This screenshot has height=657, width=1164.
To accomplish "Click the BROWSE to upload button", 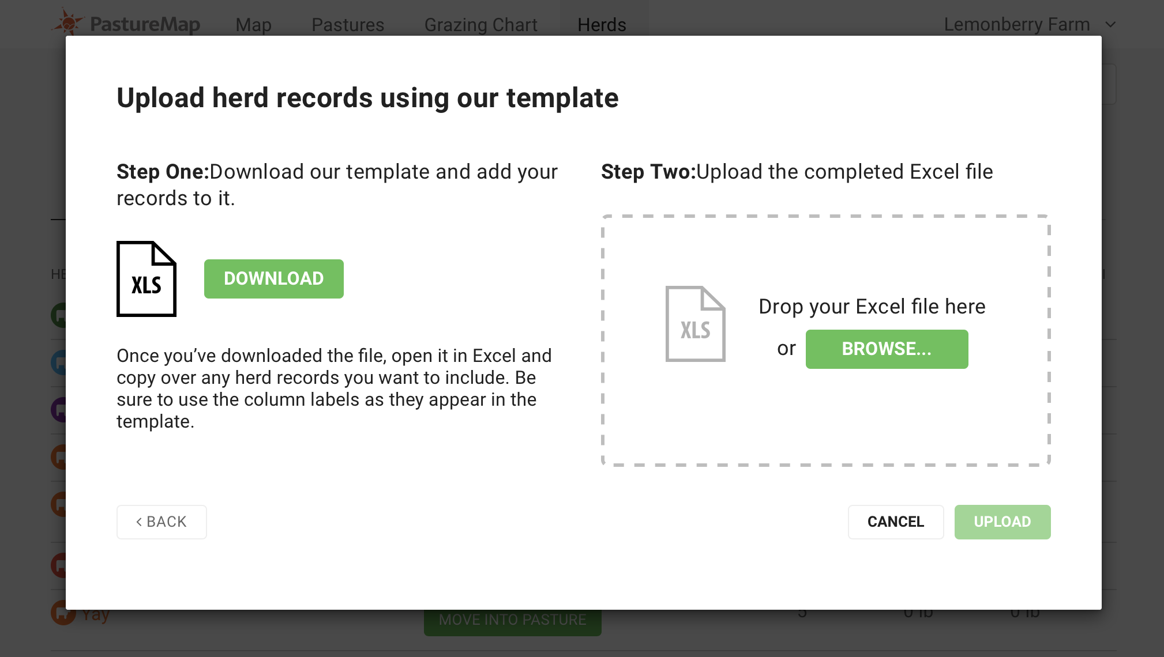I will point(887,349).
